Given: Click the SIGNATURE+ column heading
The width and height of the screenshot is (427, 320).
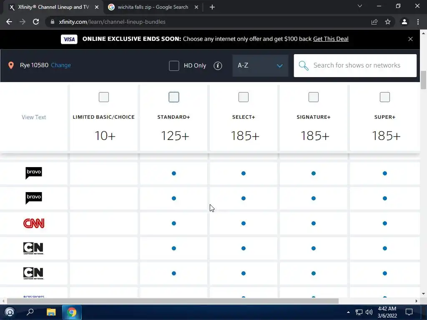Looking at the screenshot, I should 314,117.
